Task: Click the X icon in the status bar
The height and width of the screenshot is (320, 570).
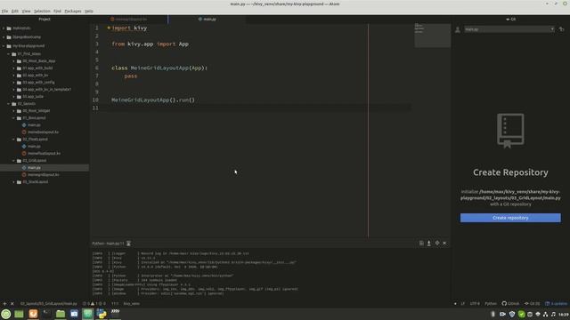Action: (x=12, y=304)
